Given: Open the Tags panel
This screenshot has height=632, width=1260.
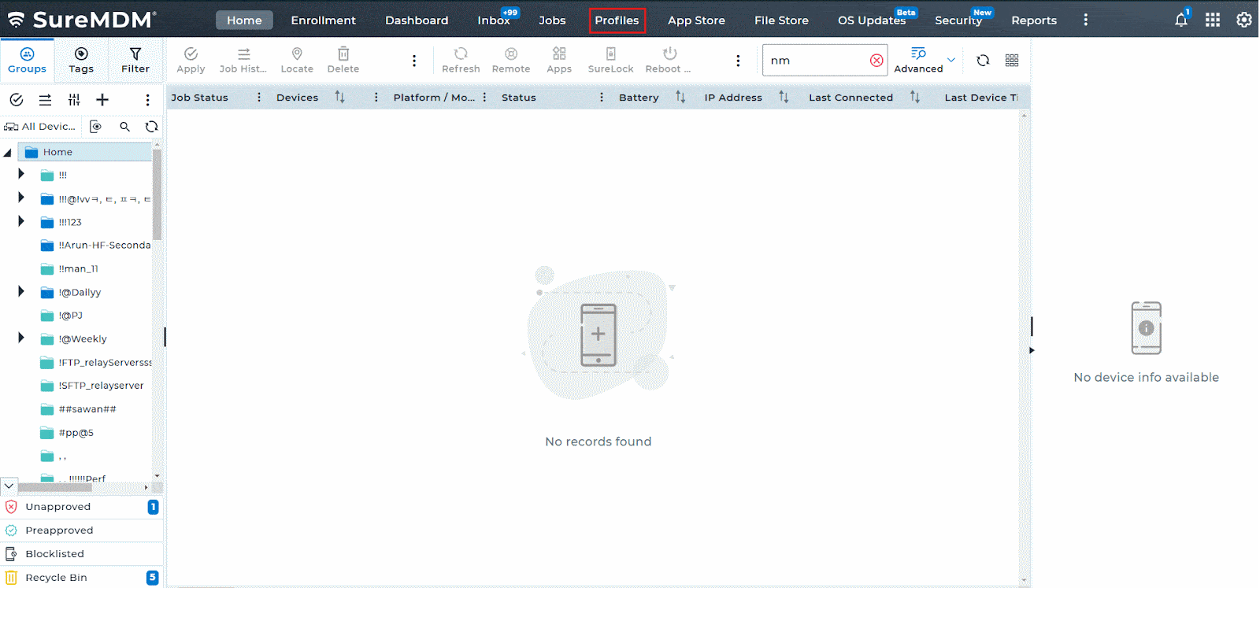Looking at the screenshot, I should [x=81, y=60].
